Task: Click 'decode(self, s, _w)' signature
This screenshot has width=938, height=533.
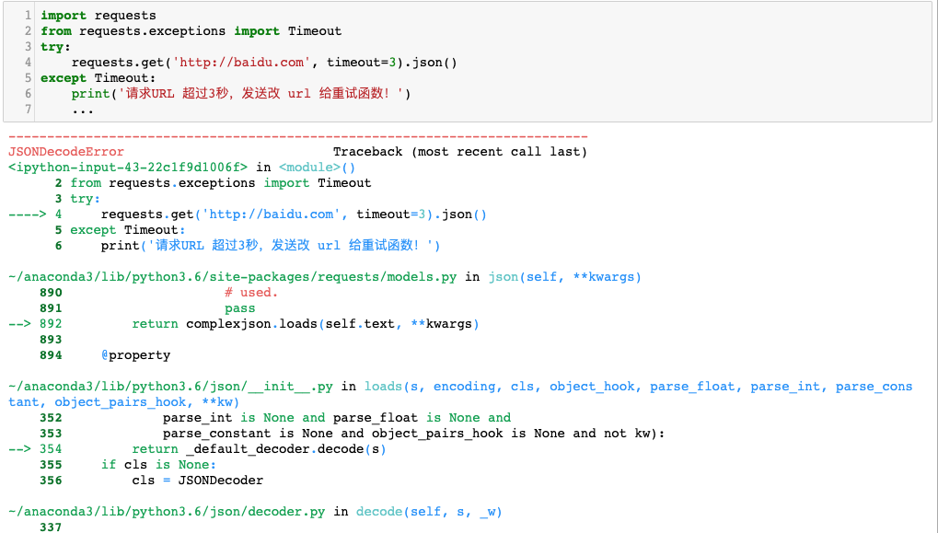Action: tap(429, 512)
